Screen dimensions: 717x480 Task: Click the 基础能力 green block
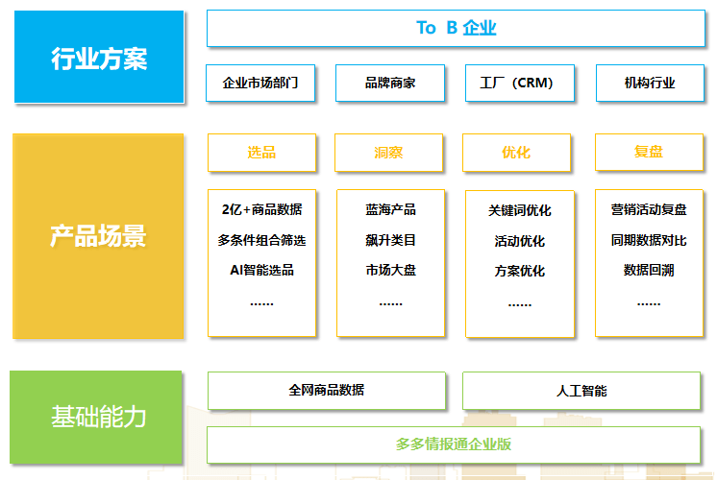tap(96, 418)
